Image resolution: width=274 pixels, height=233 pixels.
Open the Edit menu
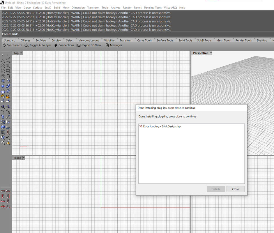tap(10, 8)
